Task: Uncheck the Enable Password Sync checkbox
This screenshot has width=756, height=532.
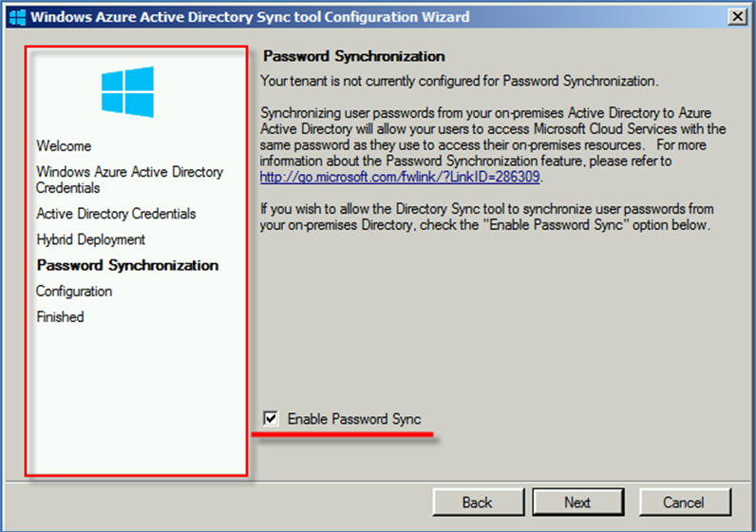Action: pos(271,418)
